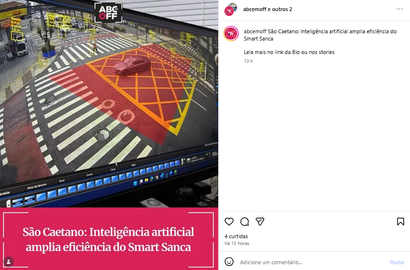Viewport: 410px width, 270px height.
Task: Open emoji picker smiley icon
Action: point(229,262)
